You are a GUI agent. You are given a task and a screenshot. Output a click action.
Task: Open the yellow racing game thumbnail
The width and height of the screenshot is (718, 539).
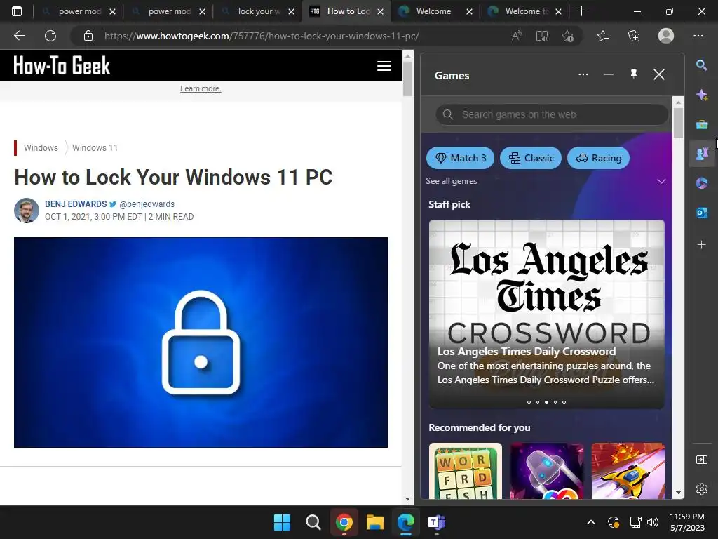(x=628, y=471)
